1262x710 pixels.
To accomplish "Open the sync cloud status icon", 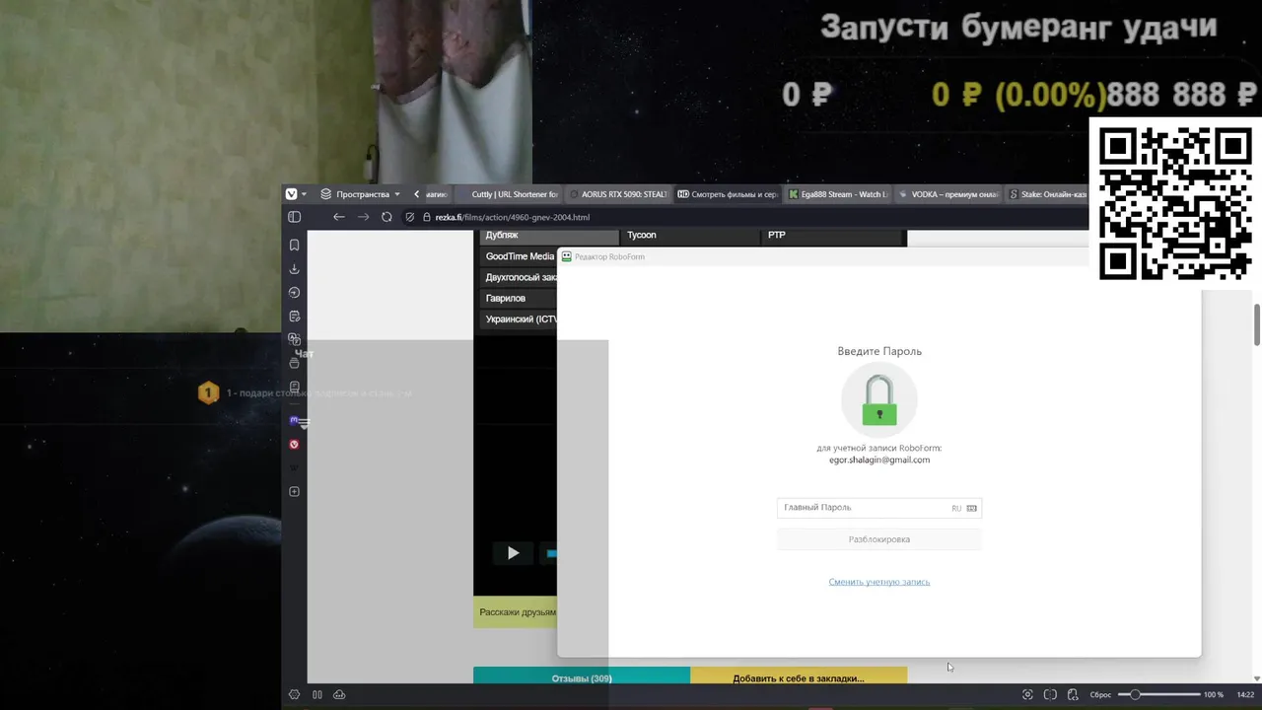I will pos(339,694).
